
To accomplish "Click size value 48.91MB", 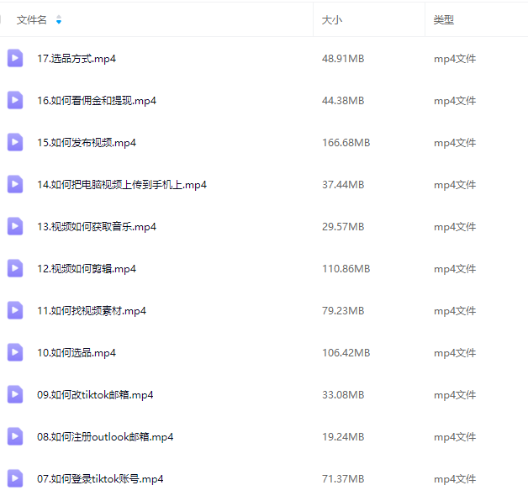I will [x=343, y=59].
